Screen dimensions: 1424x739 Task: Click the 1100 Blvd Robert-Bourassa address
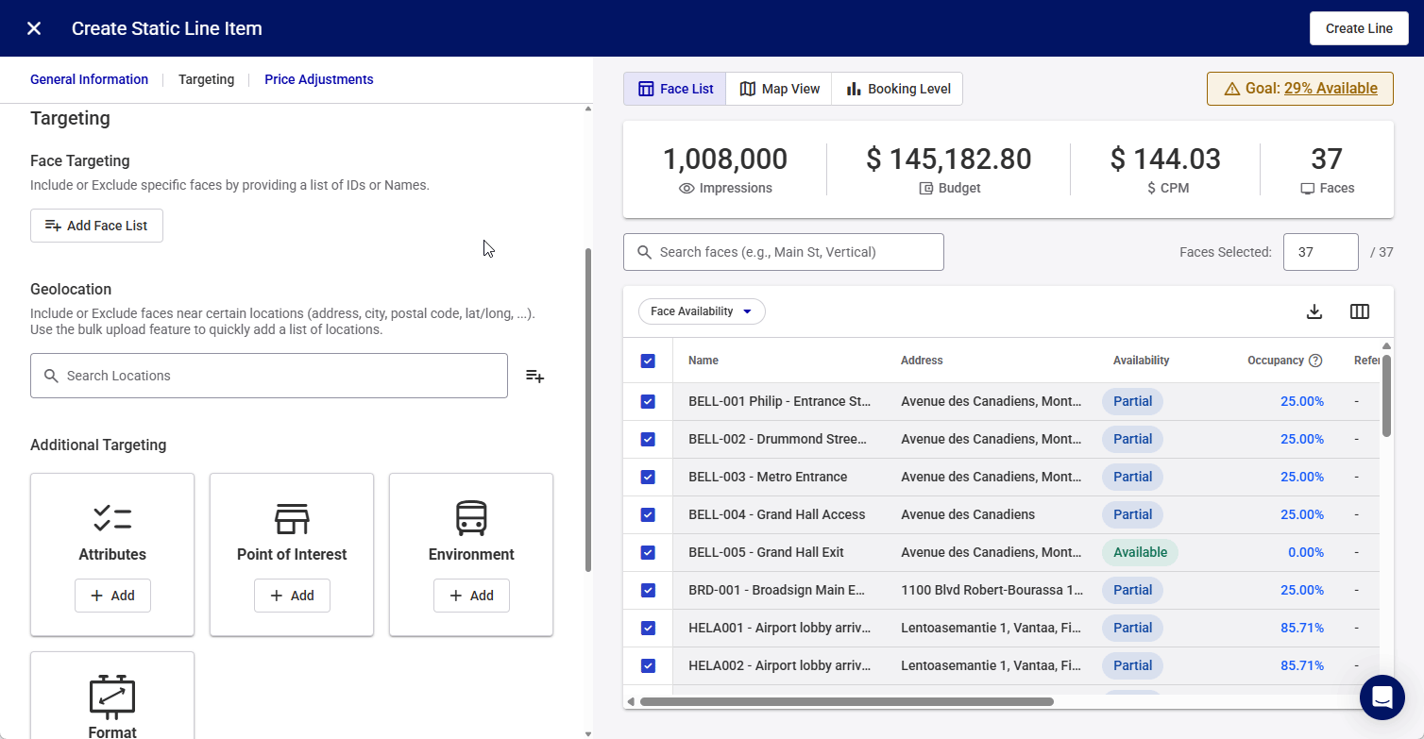(x=992, y=590)
